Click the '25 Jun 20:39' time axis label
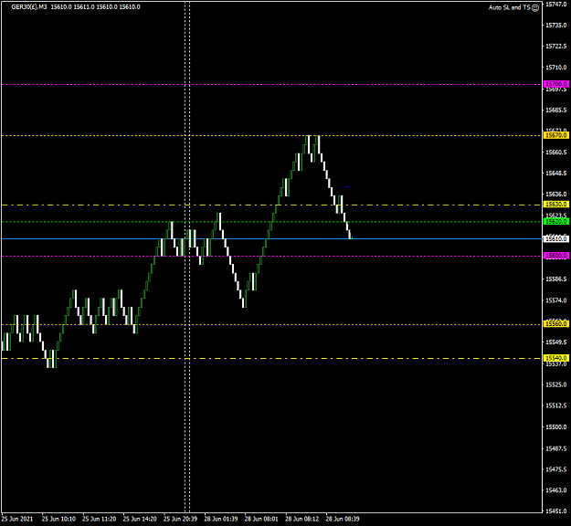 coord(180,519)
